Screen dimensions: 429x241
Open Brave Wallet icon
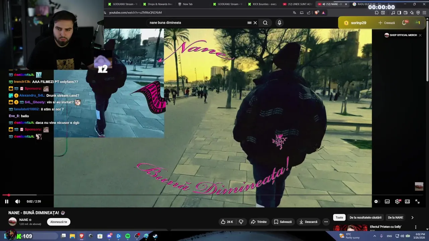tap(406, 13)
